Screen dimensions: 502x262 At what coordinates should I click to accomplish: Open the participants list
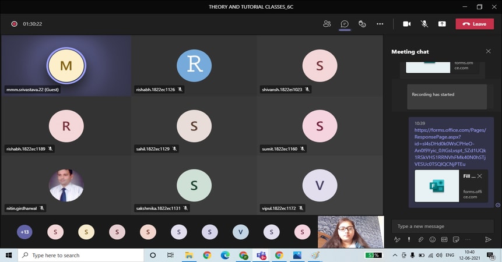pos(327,24)
